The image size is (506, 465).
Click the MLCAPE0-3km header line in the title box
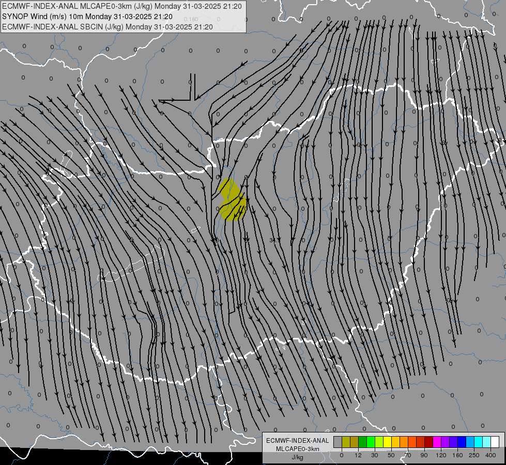(x=121, y=6)
